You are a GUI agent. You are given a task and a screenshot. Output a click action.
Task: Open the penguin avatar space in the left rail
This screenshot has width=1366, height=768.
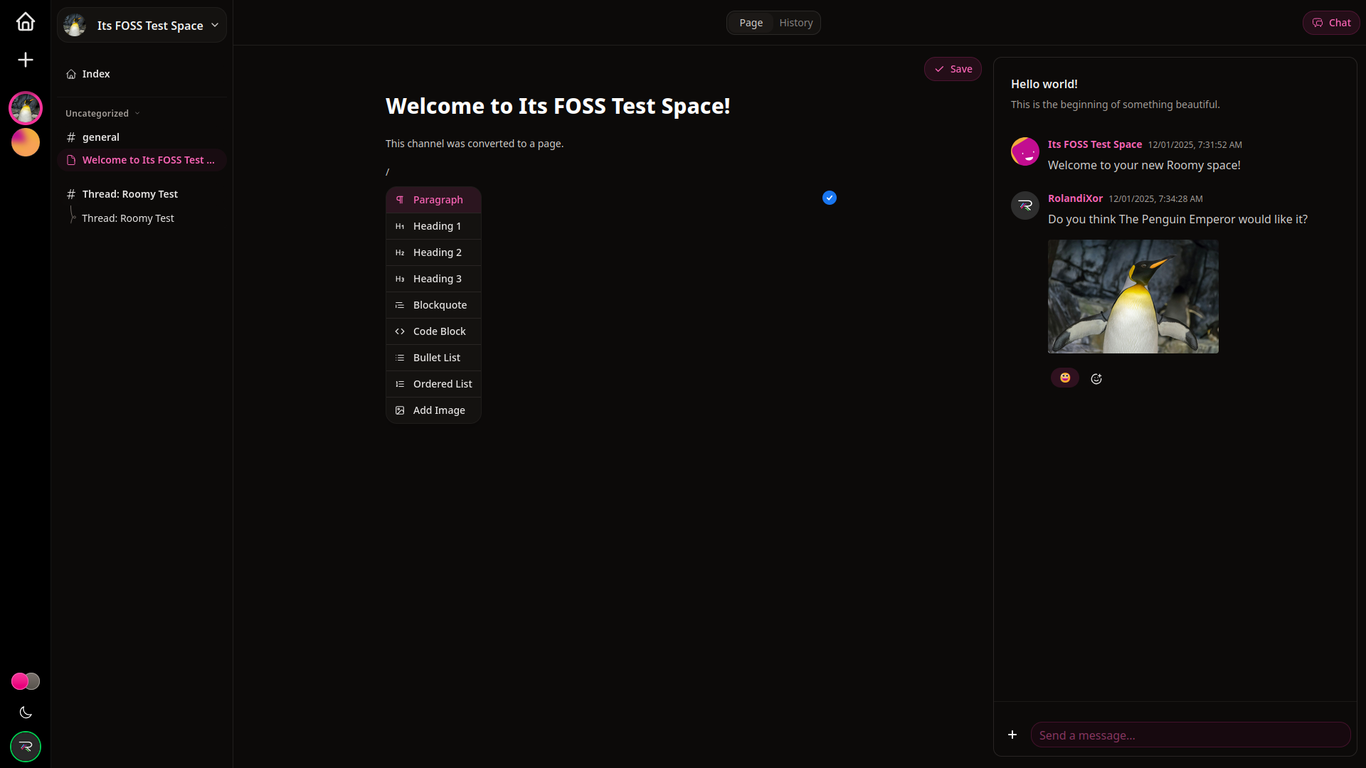point(26,108)
